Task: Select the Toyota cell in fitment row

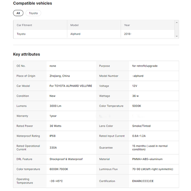Action: point(21,34)
